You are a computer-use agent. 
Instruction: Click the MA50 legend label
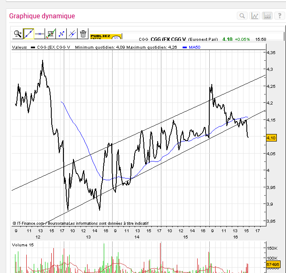[194, 47]
